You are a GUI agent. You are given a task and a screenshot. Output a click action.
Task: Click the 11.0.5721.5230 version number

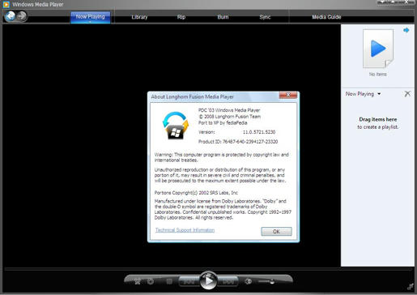click(x=259, y=132)
